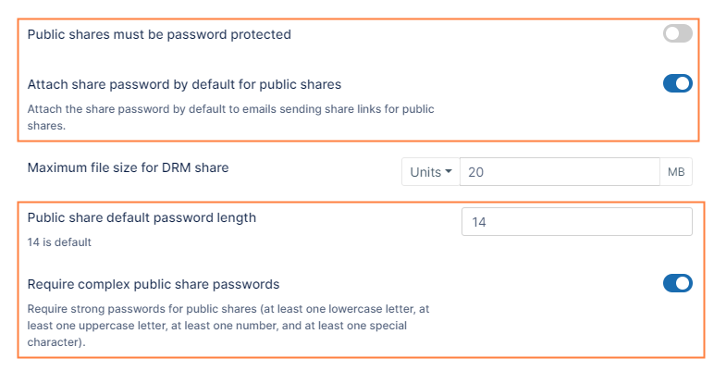Click 'Public shares must be password protected' label
Viewport: 714px width, 371px height.
coord(159,34)
